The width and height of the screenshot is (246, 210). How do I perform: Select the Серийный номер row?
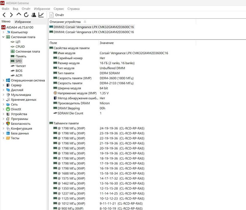point(79,58)
